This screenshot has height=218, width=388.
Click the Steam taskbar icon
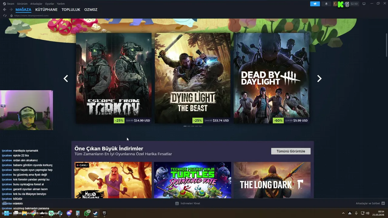coord(95,213)
